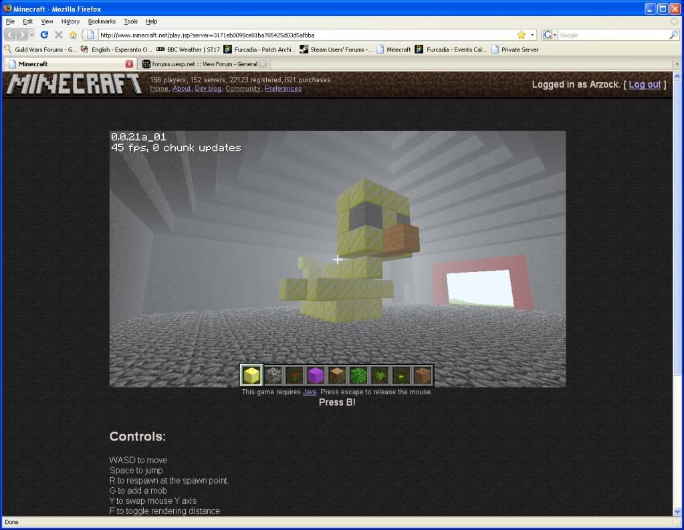The width and height of the screenshot is (684, 530).
Task: Switch to the Minecraft tab
Action: [x=70, y=64]
